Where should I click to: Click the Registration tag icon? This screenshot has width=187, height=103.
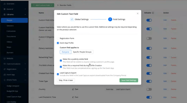(4, 69)
